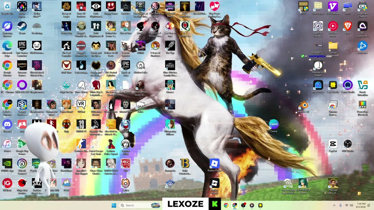Open the YouTube Music shortcut
Image resolution: width=374 pixels, height=210 pixels.
[333, 29]
